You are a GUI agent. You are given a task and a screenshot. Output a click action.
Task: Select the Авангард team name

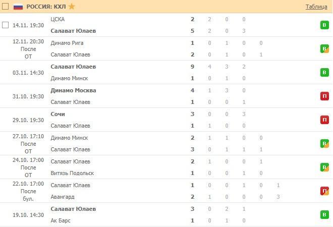(63, 197)
